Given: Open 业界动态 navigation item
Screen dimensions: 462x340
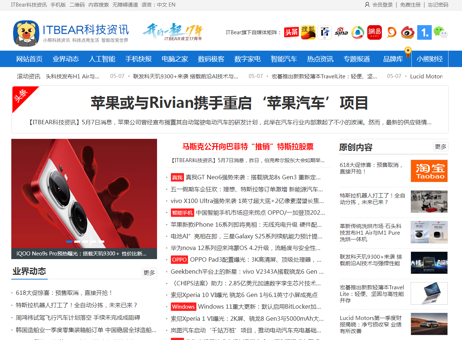Looking at the screenshot, I should tap(66, 59).
